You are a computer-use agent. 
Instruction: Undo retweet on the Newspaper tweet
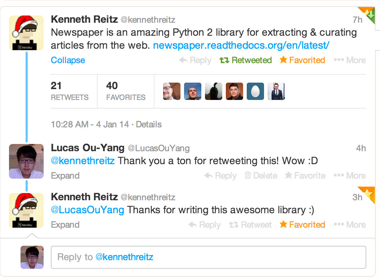tap(246, 60)
